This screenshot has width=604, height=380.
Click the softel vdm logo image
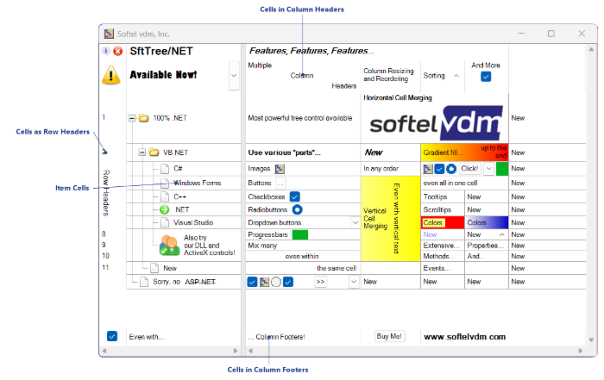click(x=436, y=122)
